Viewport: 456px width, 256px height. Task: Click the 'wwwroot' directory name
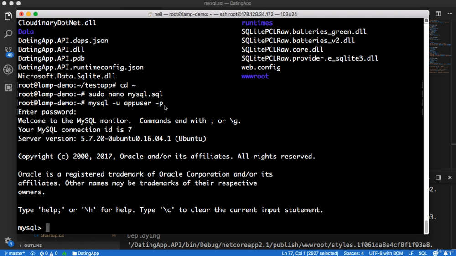[255, 76]
